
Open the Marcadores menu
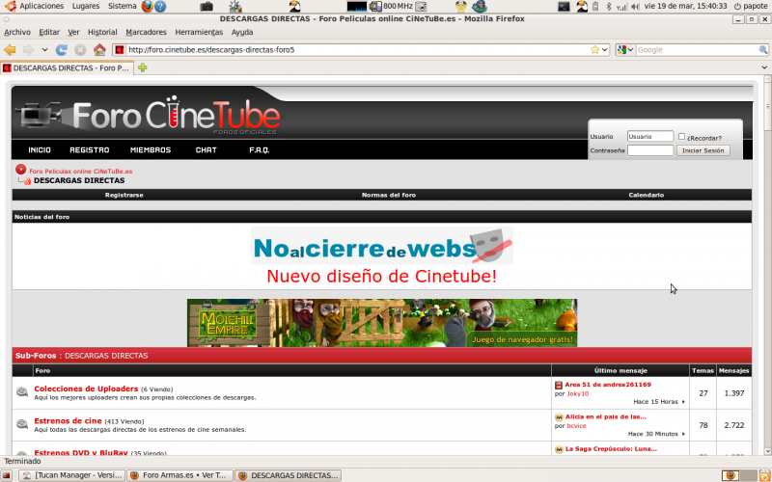point(146,32)
